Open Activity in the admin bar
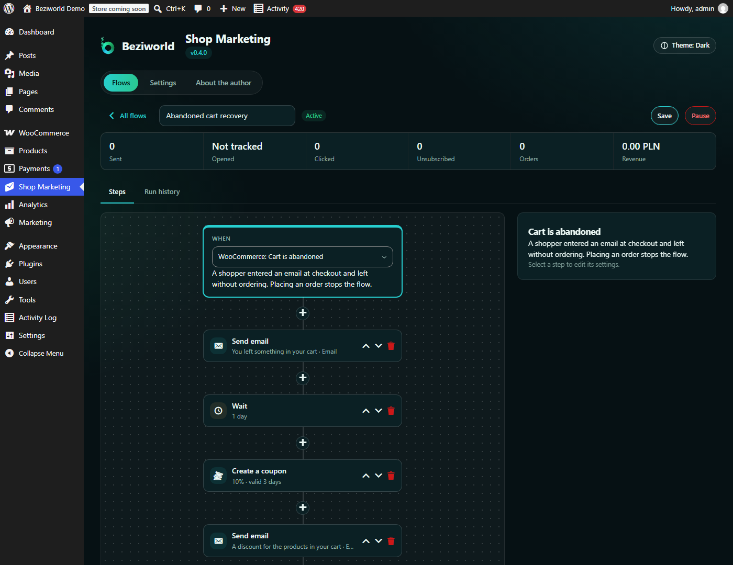The height and width of the screenshot is (565, 733). [x=280, y=8]
